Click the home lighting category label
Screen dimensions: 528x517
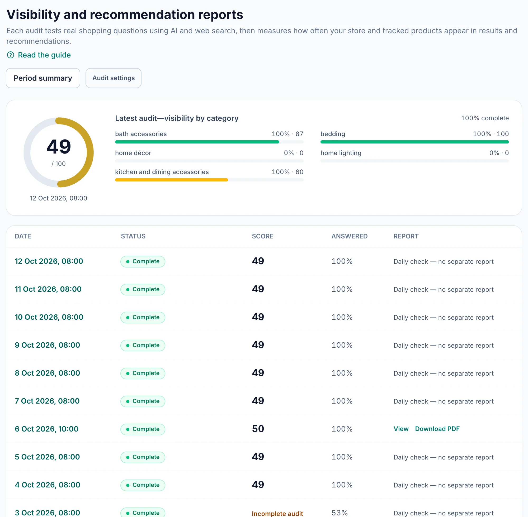[341, 153]
